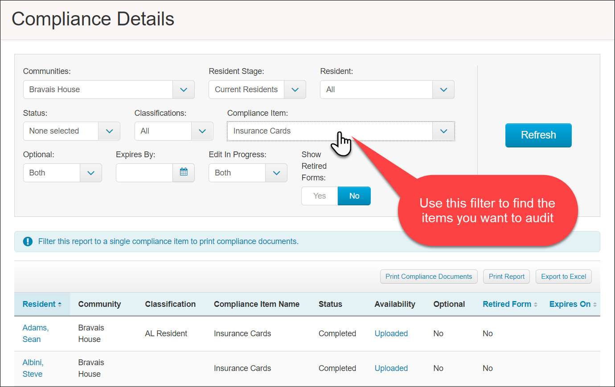Sort by the Retired Form column
The height and width of the screenshot is (387, 615).
[510, 304]
